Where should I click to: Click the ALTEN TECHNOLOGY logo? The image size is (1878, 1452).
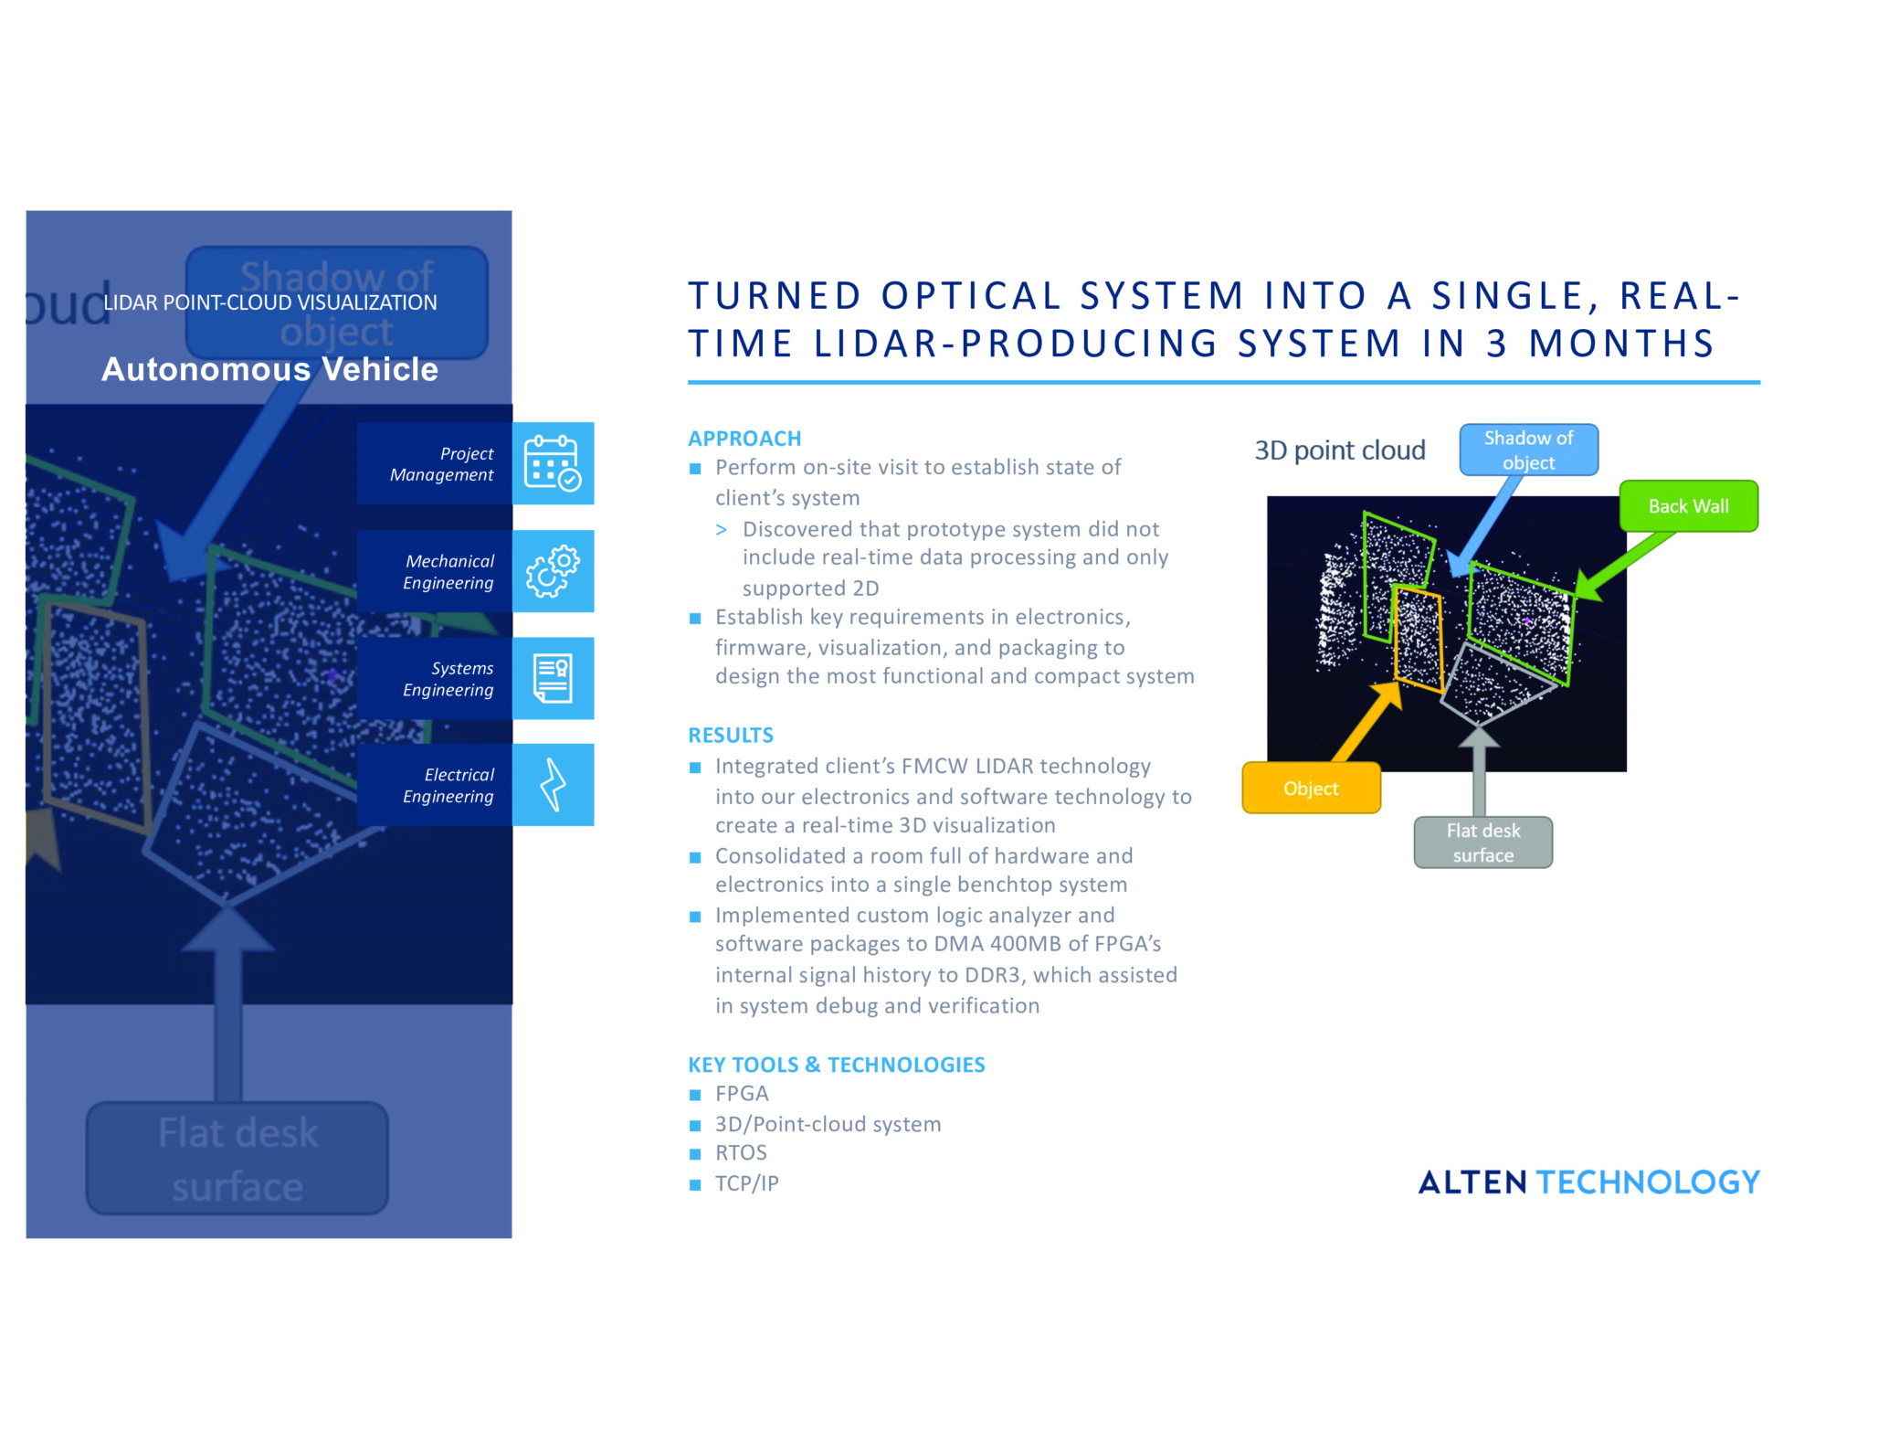click(x=1588, y=1182)
